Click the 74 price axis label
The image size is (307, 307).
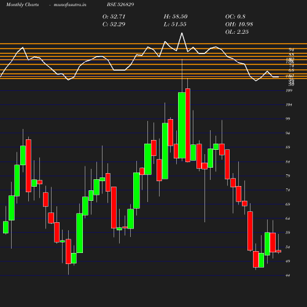point(288,190)
